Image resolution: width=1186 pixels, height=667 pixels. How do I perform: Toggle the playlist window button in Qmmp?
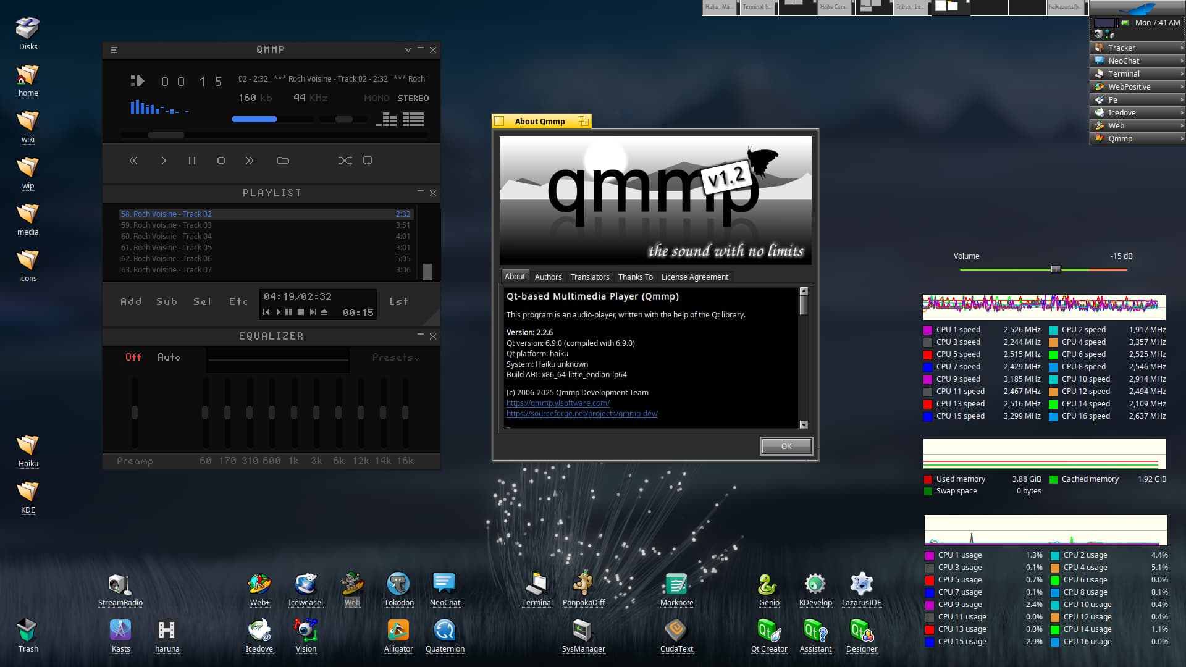click(x=413, y=119)
